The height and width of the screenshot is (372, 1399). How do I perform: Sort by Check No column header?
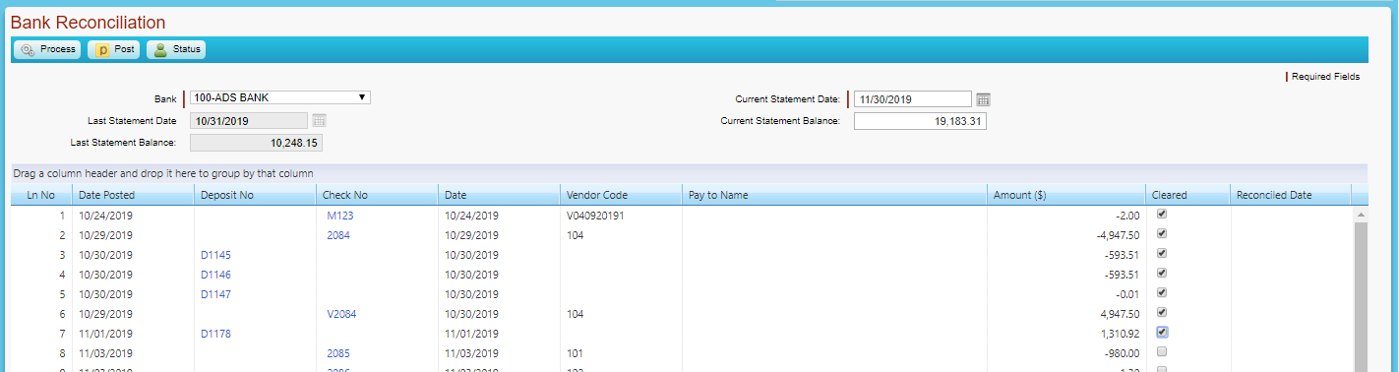tap(377, 195)
